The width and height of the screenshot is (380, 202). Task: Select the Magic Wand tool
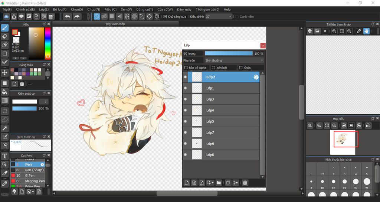click(x=4, y=128)
